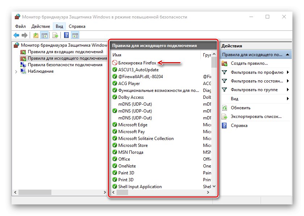The height and width of the screenshot is (216, 304).
Task: Click the green check beside Microsoft Edge
Action: click(115, 124)
